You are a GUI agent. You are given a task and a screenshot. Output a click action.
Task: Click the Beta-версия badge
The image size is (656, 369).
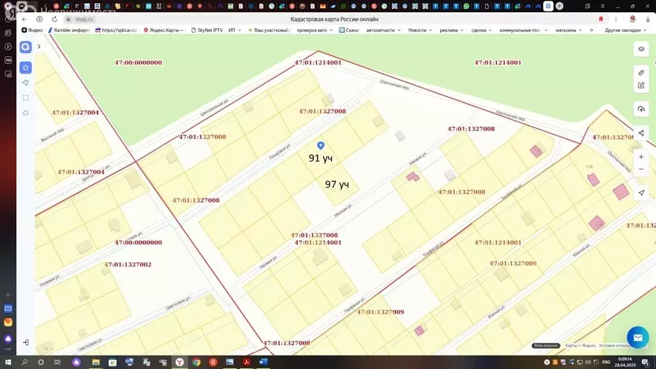coord(546,345)
